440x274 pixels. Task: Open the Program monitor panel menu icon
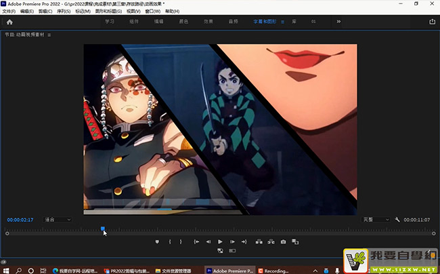pos(49,35)
